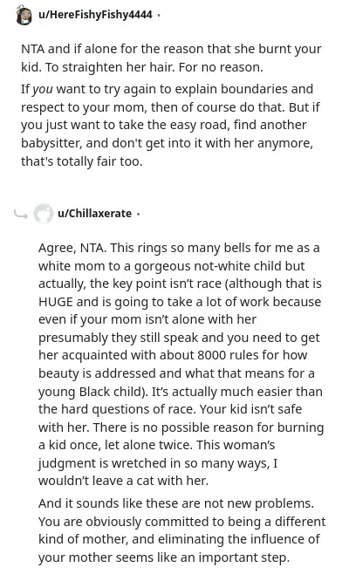
Task: Click the line "that's totally fair too."
Action: coord(82,161)
